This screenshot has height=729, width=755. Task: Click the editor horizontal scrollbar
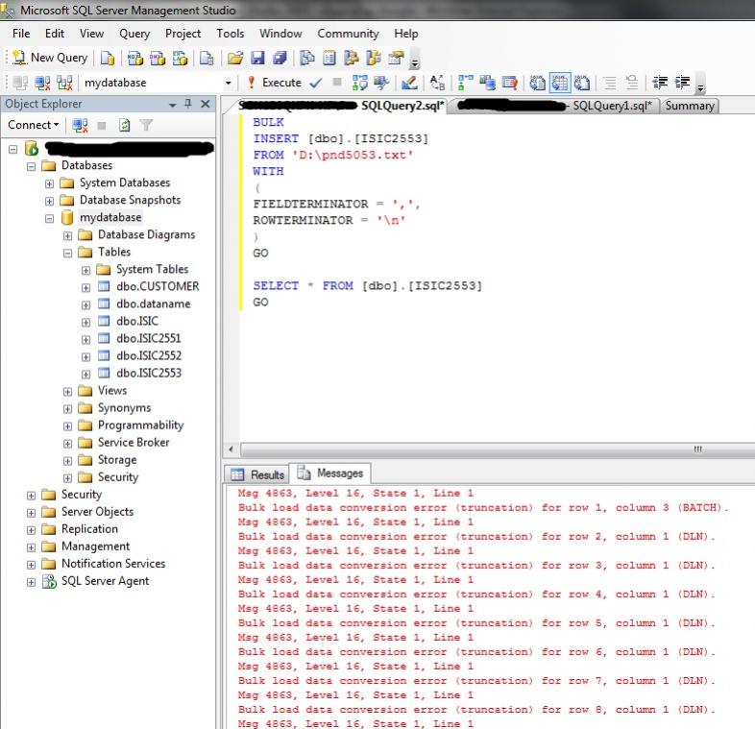[497, 450]
